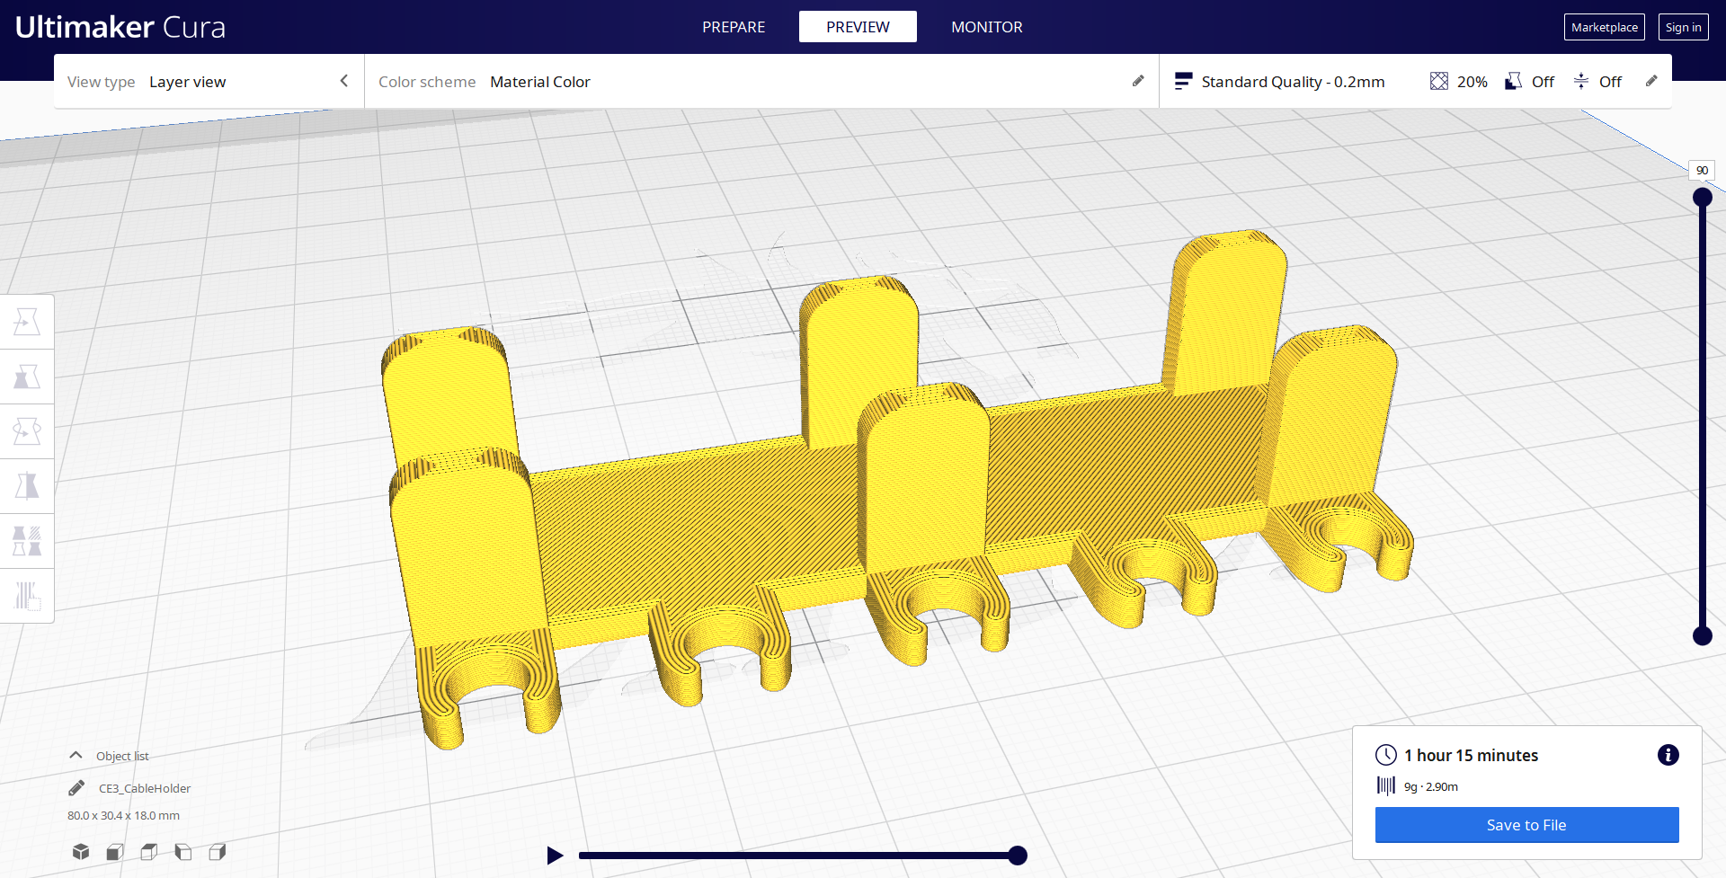
Task: Switch to the 3D perspective view cube
Action: [81, 851]
